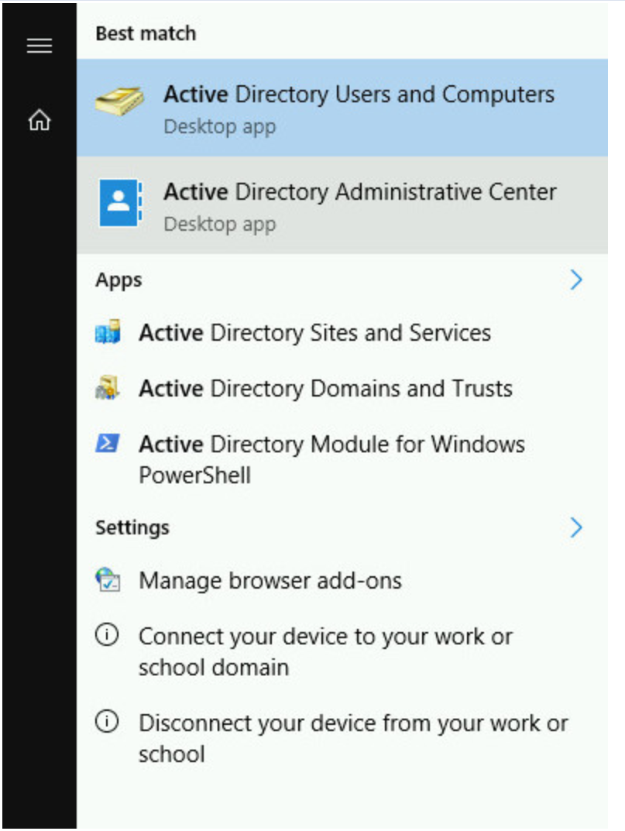Image resolution: width=625 pixels, height=831 pixels.
Task: Expand the Settings results with the chevron
Action: coord(575,528)
